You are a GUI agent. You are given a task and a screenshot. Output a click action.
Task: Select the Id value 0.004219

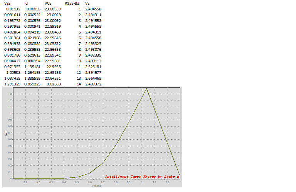pyautogui.click(x=32, y=32)
